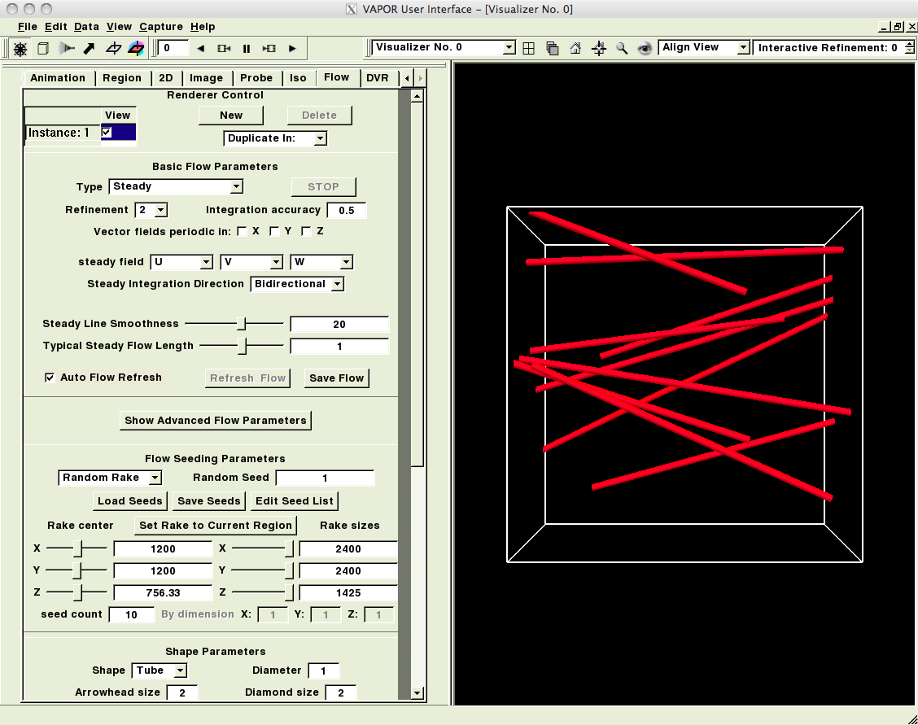Open the Shape Tube dropdown
Viewport: 918px width, 725px height.
point(160,670)
